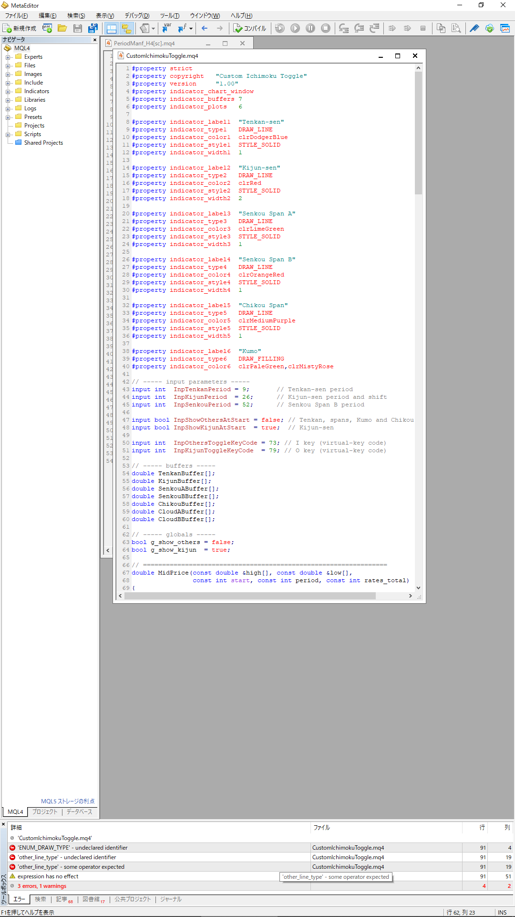Switch to the データベース navigator tab

[79, 812]
